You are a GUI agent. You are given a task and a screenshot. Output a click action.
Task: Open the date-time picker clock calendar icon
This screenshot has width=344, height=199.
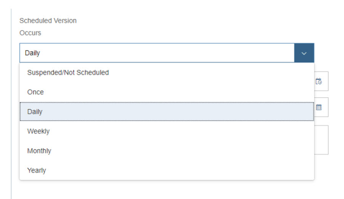[x=318, y=81]
